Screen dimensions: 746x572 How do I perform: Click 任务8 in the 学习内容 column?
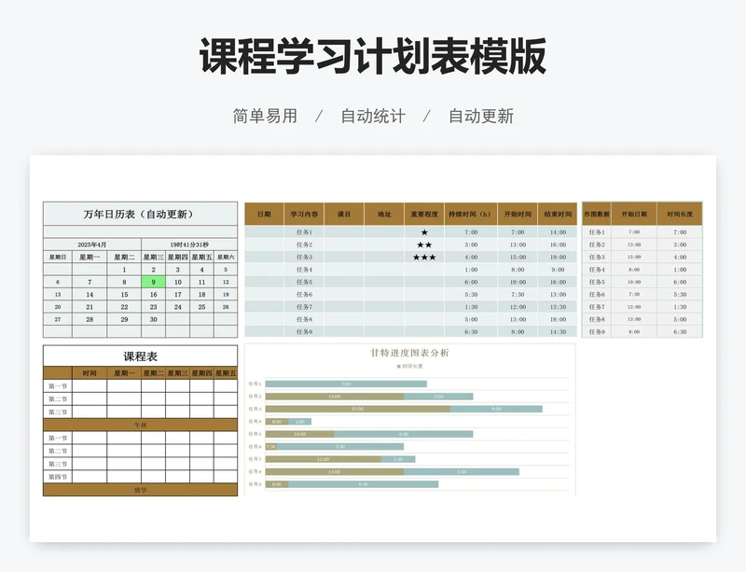click(304, 319)
